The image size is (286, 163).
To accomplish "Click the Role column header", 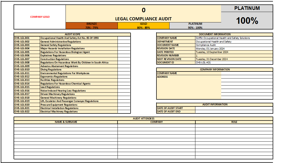I will (x=234, y=122).
